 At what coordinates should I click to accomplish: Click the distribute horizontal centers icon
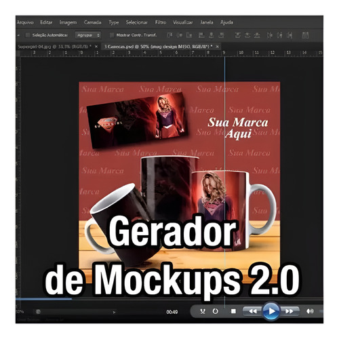click(x=280, y=35)
